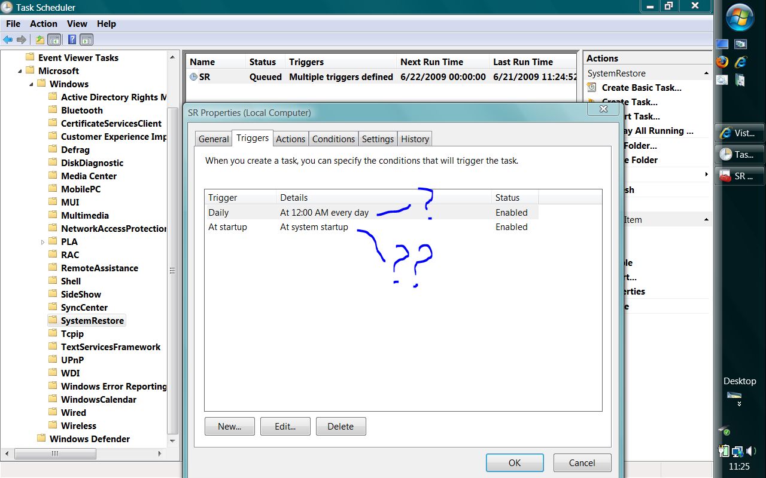Screen dimensions: 766x478
Task: Click the gray Forward arrow toolbar icon
Action: click(x=22, y=40)
